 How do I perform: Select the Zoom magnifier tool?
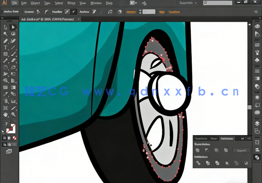coord(13,114)
